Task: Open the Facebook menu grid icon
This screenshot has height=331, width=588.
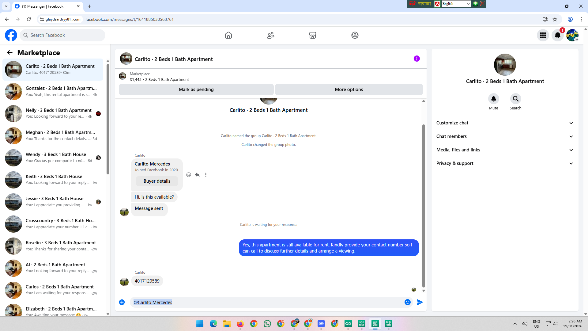Action: 543,35
